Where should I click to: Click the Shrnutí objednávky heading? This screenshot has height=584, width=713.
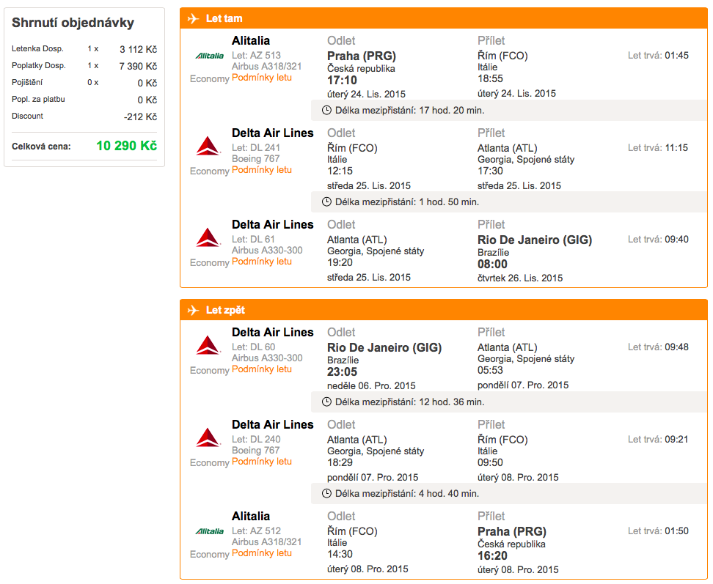coord(73,23)
